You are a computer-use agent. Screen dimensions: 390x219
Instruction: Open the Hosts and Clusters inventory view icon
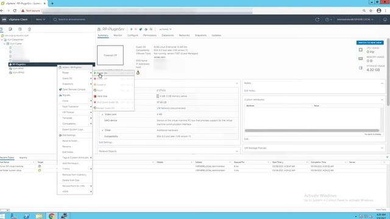pos(1,29)
